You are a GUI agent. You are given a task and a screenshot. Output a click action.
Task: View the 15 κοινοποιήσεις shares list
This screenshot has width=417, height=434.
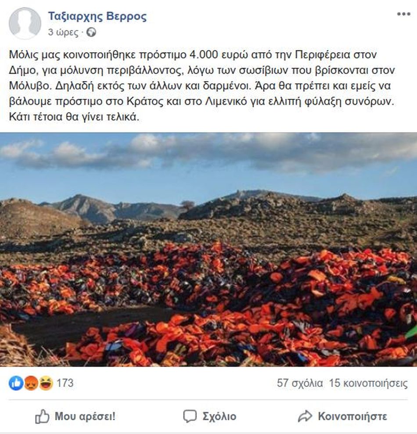pos(368,384)
